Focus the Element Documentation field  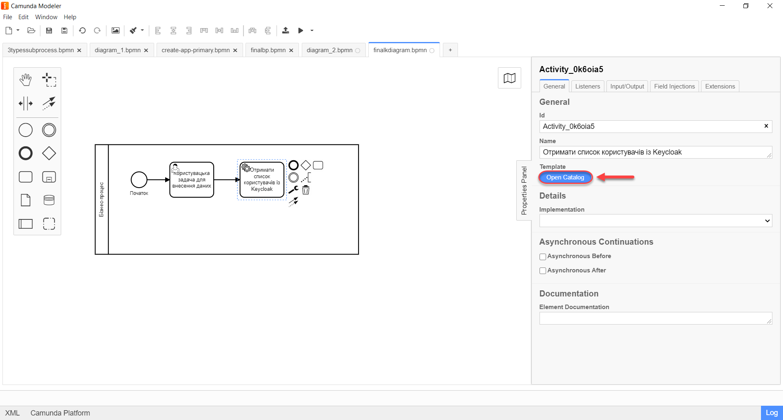click(655, 318)
